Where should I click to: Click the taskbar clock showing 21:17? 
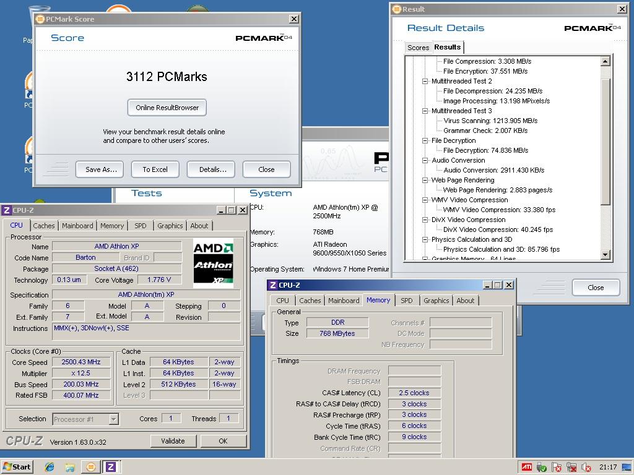point(608,468)
